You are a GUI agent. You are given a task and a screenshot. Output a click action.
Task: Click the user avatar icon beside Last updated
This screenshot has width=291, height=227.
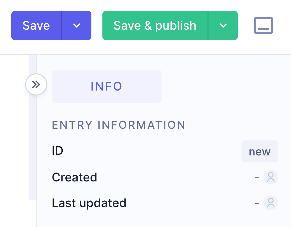pos(270,203)
